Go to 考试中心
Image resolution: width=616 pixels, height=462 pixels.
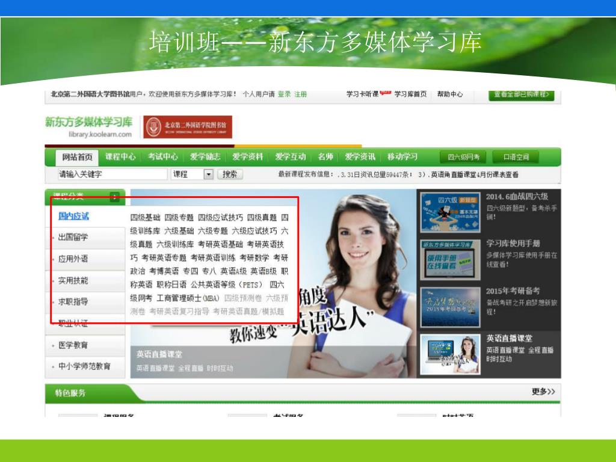pos(162,157)
